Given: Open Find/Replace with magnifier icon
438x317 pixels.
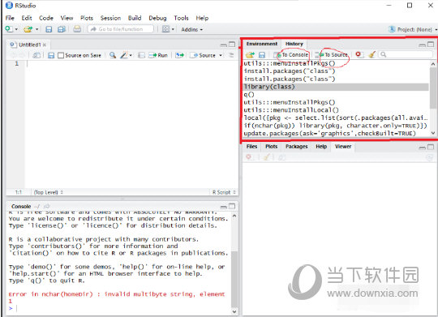Looking at the screenshot, I should click(113, 55).
